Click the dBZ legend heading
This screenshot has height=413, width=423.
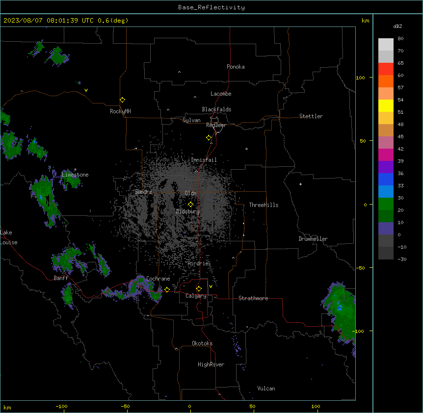tap(397, 26)
